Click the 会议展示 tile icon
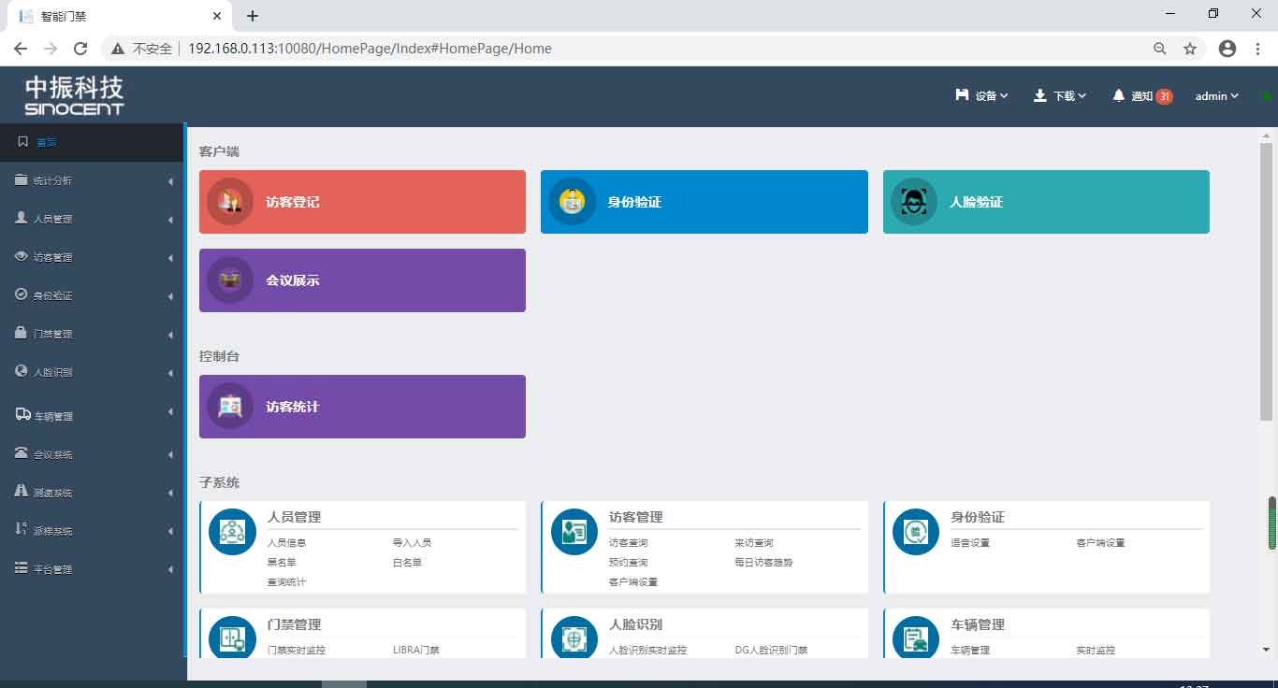Screen dimensions: 1278x688 coord(230,280)
